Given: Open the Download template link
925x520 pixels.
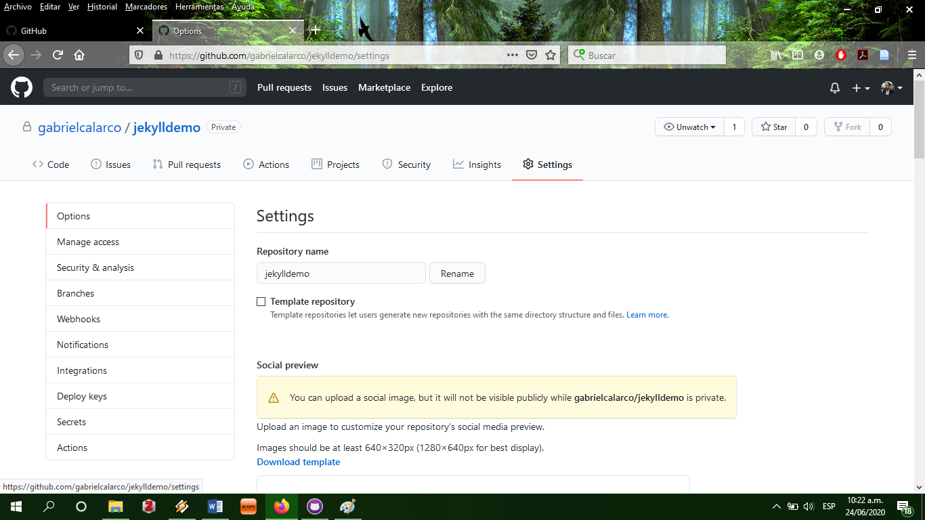Looking at the screenshot, I should 298,462.
